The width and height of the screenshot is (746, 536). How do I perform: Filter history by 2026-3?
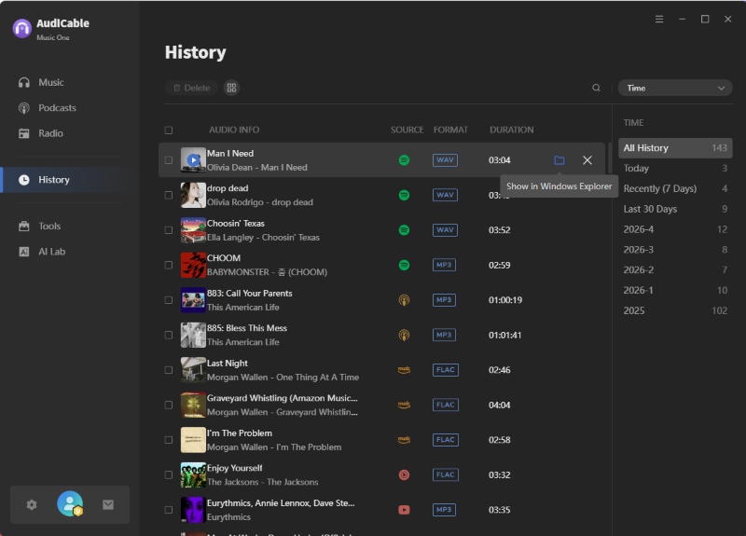tap(675, 250)
